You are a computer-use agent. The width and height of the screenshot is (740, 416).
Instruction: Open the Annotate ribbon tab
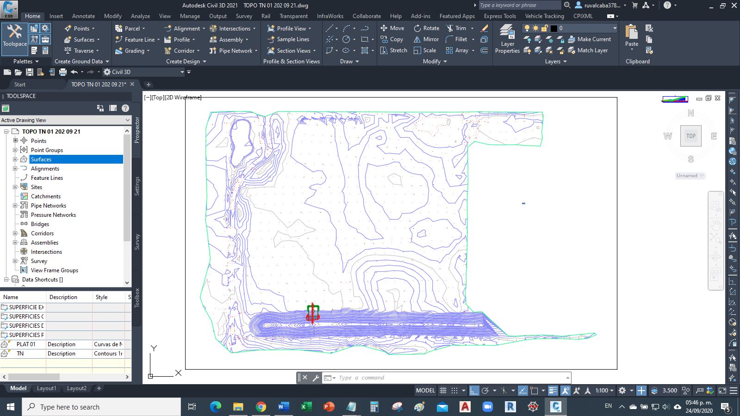(x=83, y=16)
